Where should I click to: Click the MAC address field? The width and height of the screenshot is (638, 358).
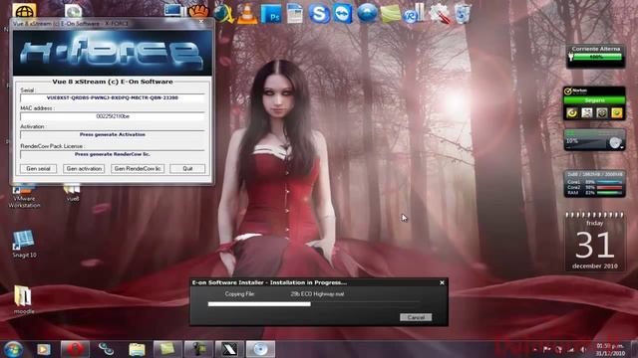click(x=113, y=116)
